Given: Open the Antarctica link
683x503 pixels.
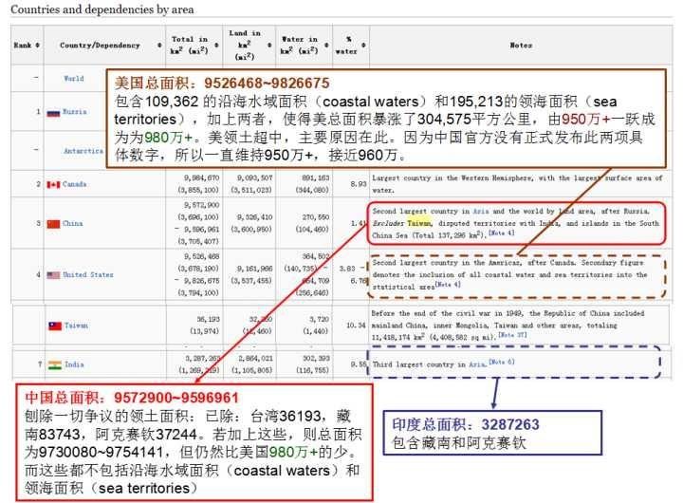Looking at the screenshot, I should (x=83, y=151).
